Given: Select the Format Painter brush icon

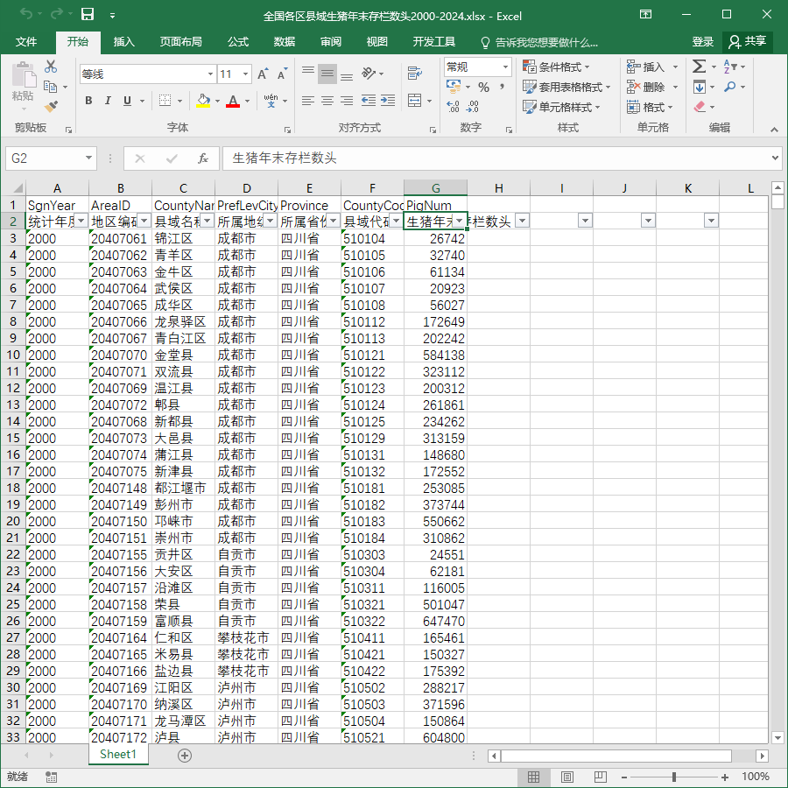Looking at the screenshot, I should point(51,106).
